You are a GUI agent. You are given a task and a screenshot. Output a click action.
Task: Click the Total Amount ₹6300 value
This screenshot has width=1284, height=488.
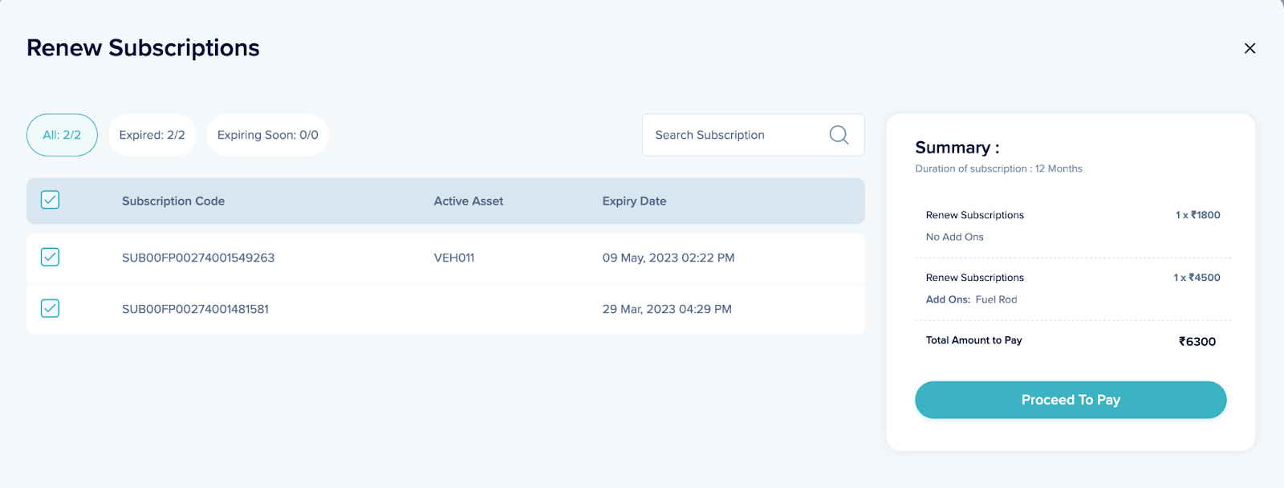tap(1197, 341)
